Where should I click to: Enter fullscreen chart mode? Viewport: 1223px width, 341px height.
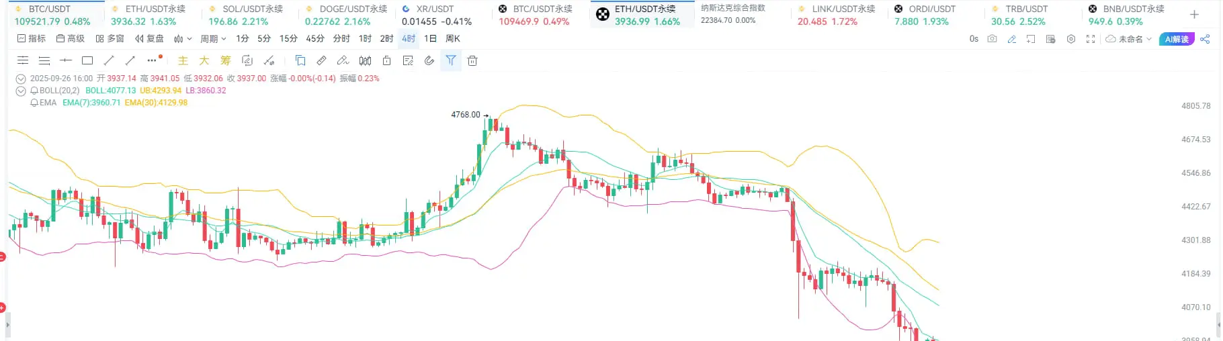[1091, 39]
